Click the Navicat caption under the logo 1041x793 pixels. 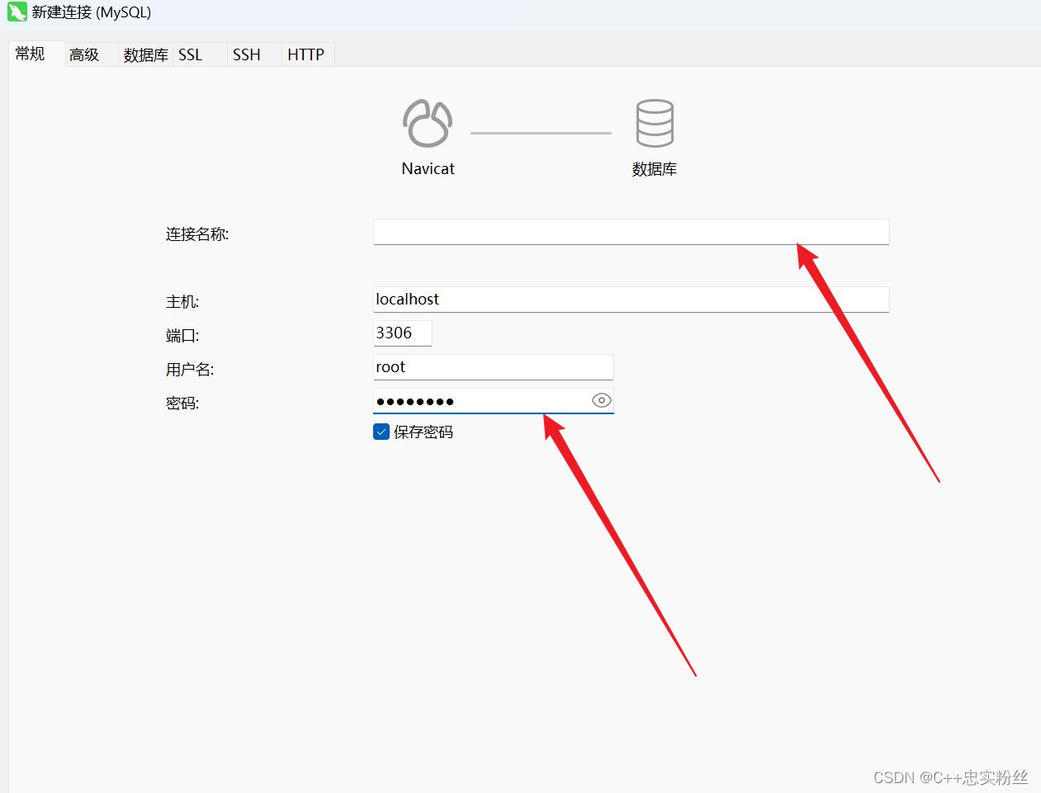tap(428, 168)
